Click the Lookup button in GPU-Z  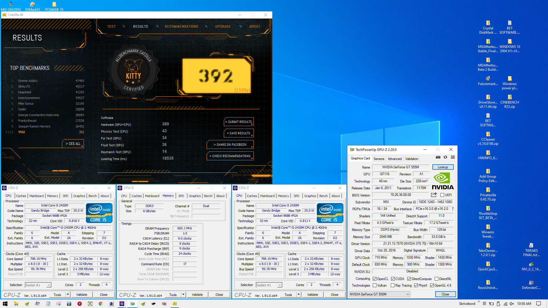point(443,167)
